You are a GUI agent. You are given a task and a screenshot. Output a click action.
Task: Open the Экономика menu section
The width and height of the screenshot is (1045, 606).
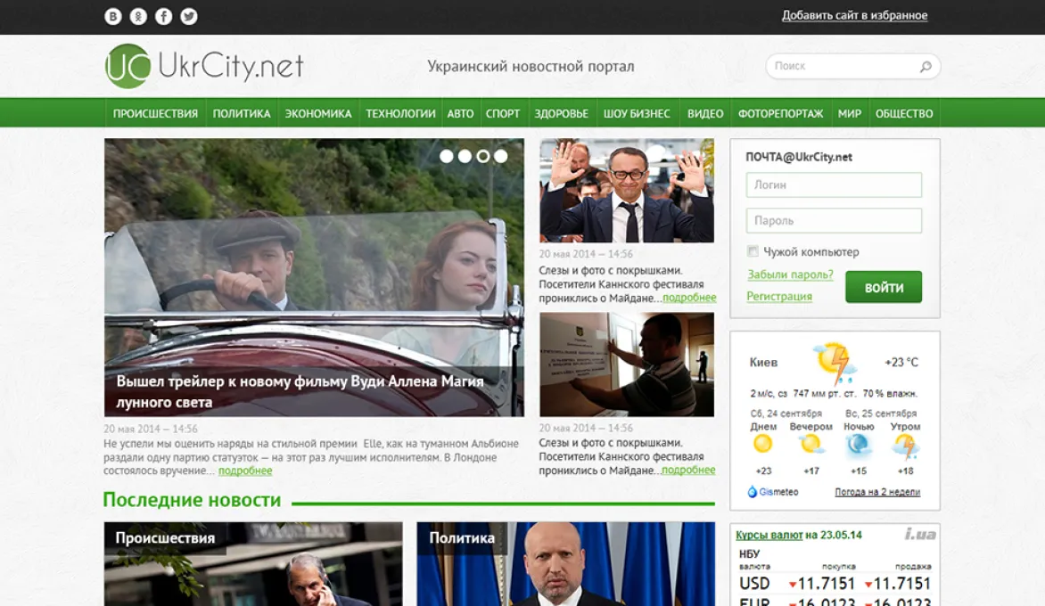(318, 114)
